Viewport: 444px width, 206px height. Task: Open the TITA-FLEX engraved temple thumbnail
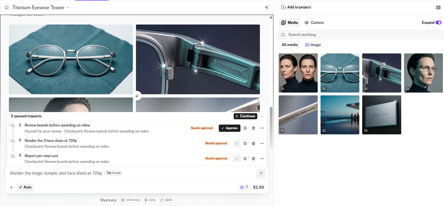(x=298, y=115)
